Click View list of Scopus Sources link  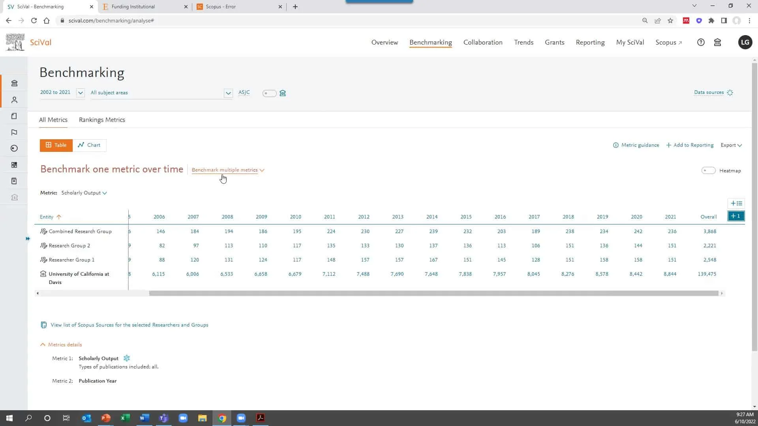[129, 325]
